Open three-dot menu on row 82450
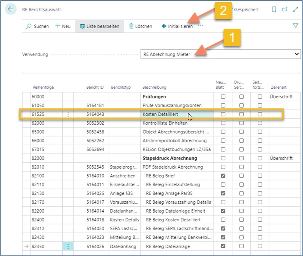The height and width of the screenshot is (256, 303). [68, 246]
